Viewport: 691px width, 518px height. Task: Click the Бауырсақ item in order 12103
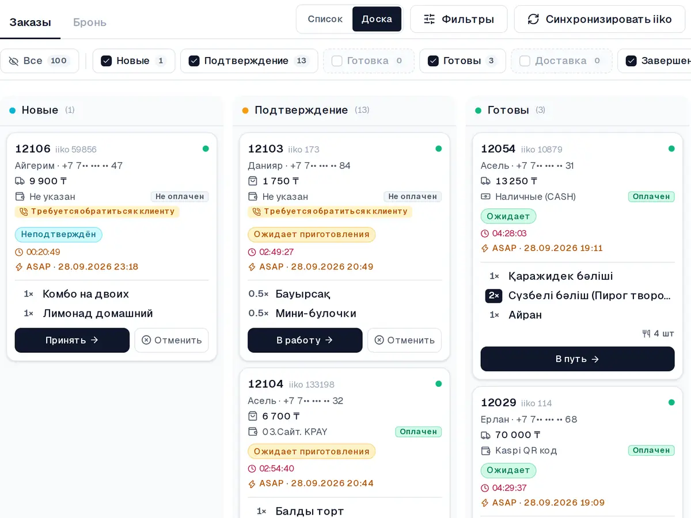303,294
